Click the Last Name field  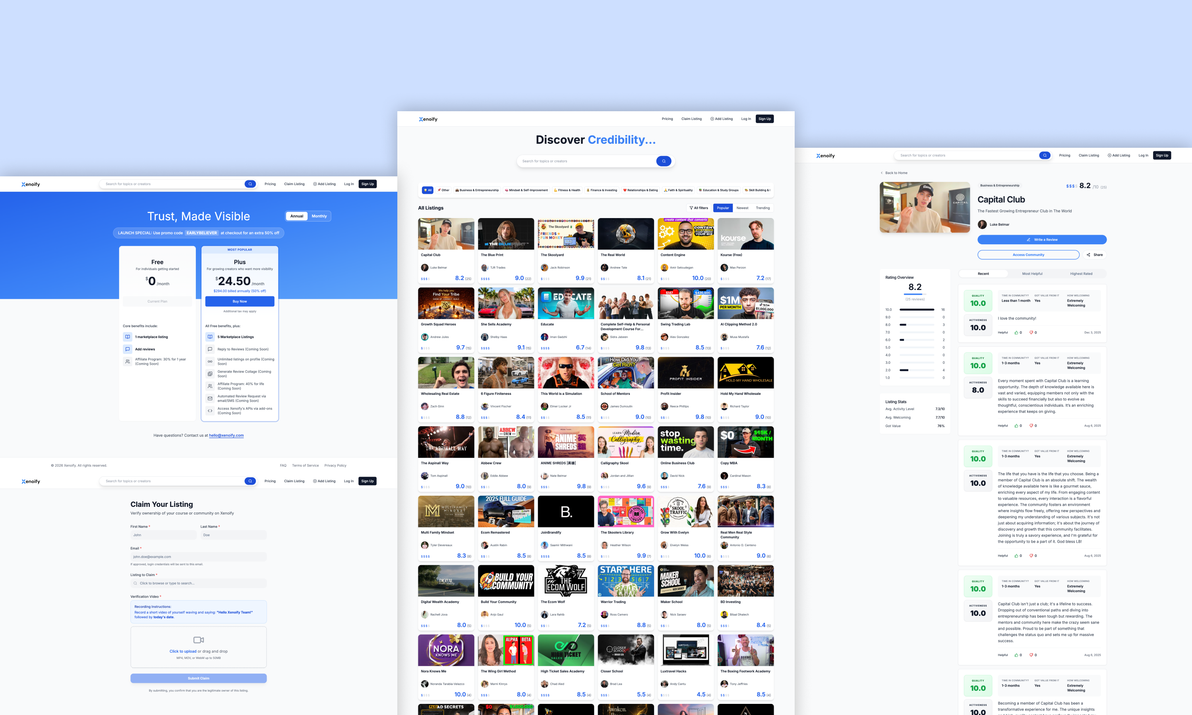coord(233,535)
